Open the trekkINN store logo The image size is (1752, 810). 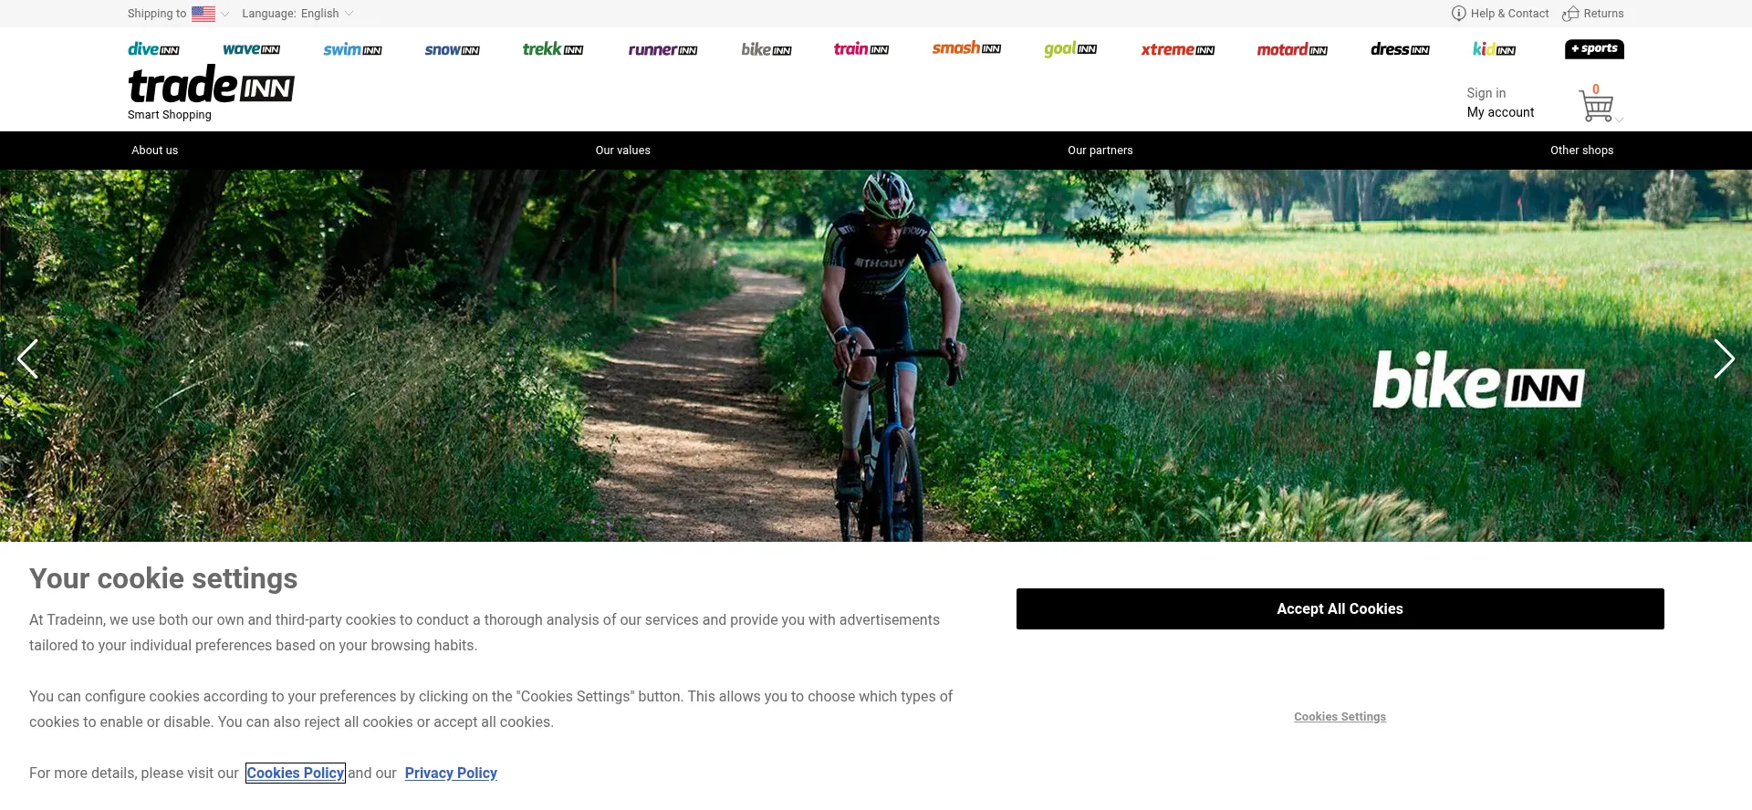click(553, 49)
